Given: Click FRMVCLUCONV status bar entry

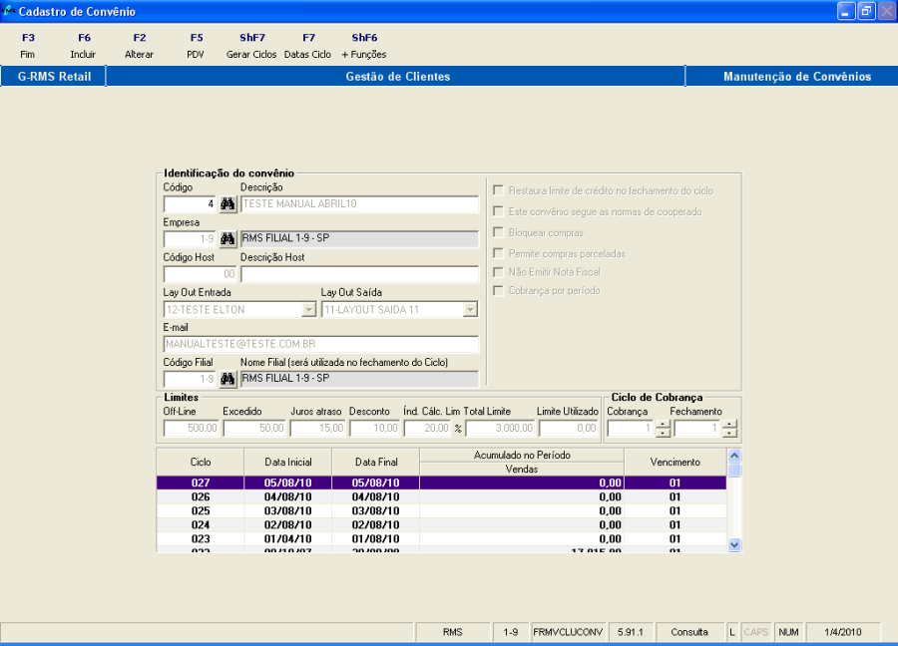Looking at the screenshot, I should 568,632.
